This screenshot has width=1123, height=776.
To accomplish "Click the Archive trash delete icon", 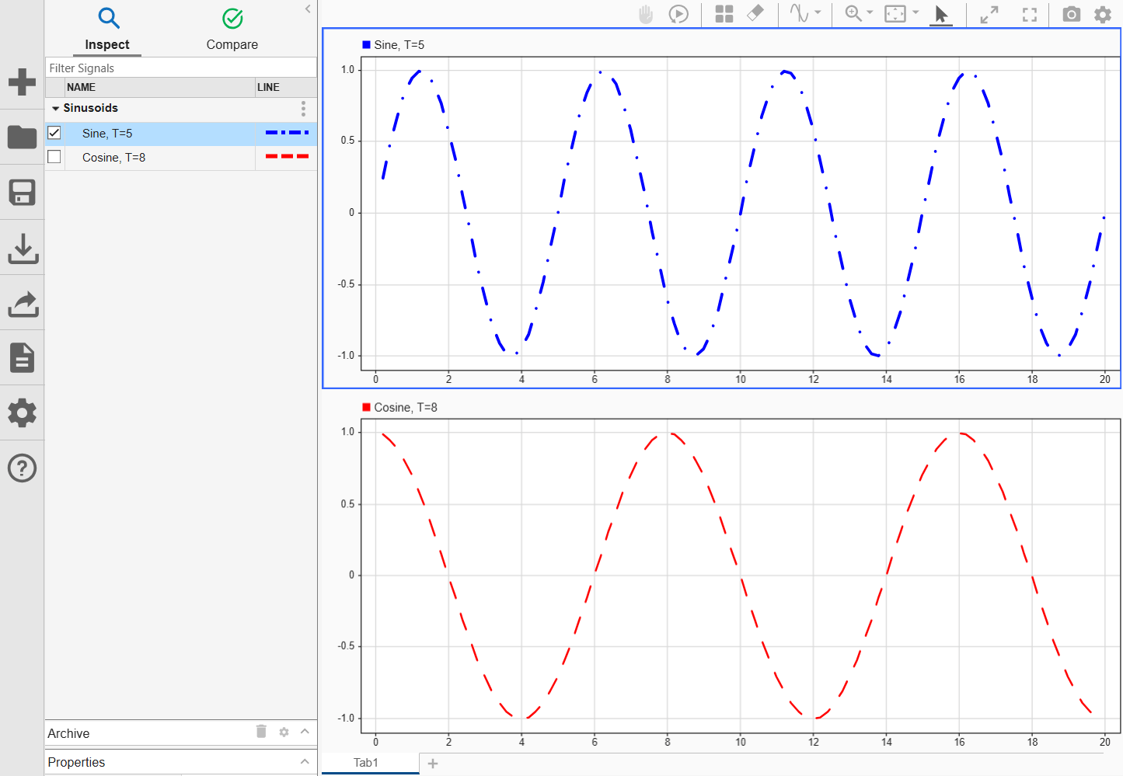I will click(x=261, y=731).
